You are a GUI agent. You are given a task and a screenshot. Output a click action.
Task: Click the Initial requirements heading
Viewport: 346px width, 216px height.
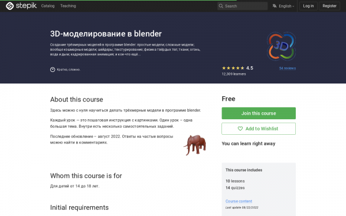tap(80, 207)
